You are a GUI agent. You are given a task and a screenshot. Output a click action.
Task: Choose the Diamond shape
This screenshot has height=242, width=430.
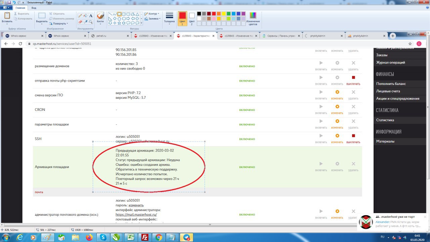115,18
